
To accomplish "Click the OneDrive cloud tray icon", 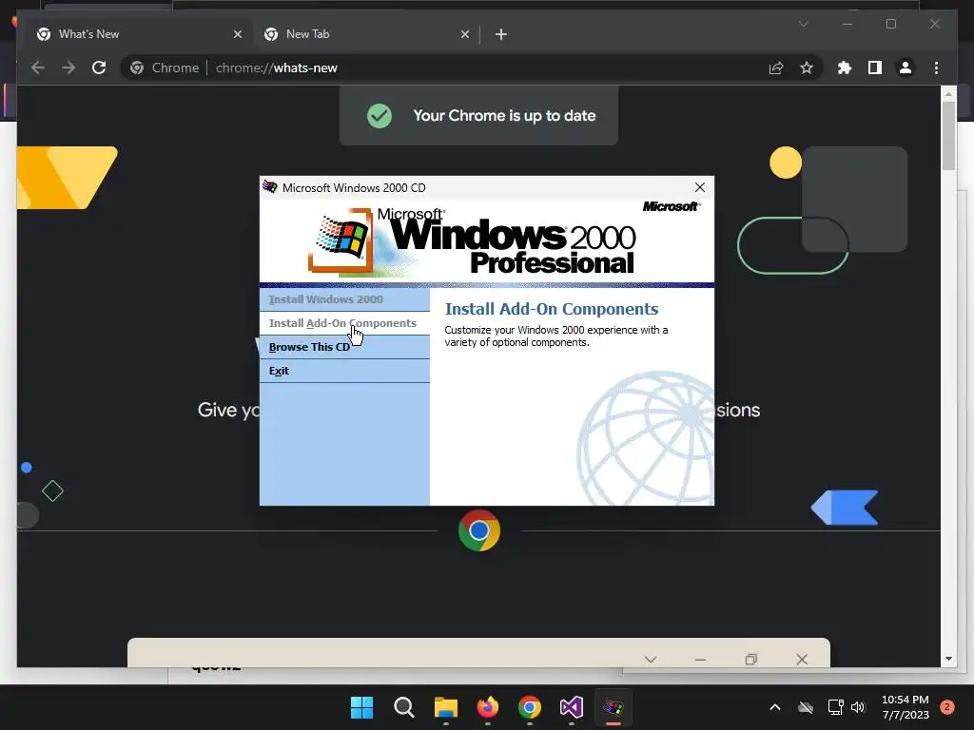I will pyautogui.click(x=806, y=707).
